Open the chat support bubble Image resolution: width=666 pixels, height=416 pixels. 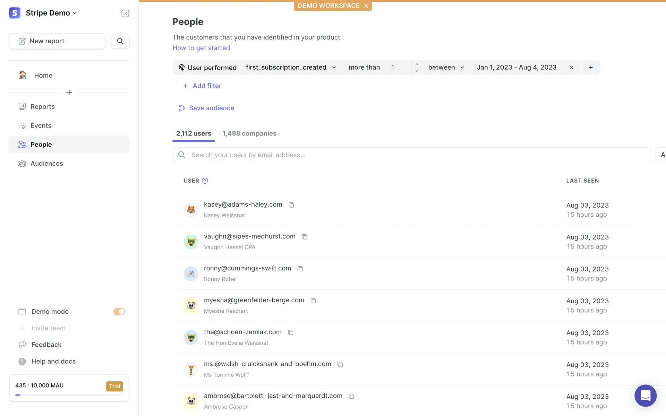click(645, 395)
